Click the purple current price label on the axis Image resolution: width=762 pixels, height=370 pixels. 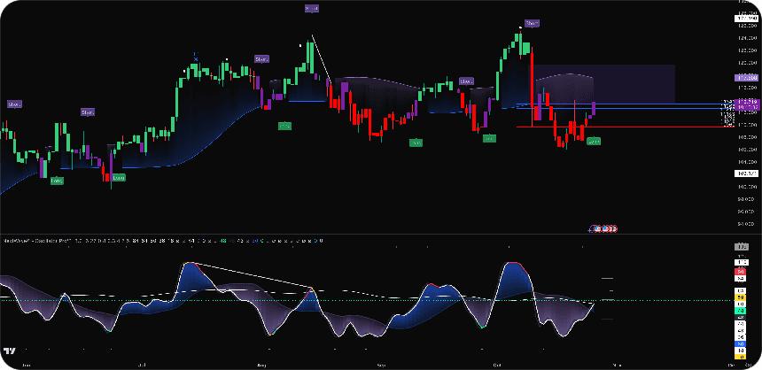pyautogui.click(x=748, y=104)
